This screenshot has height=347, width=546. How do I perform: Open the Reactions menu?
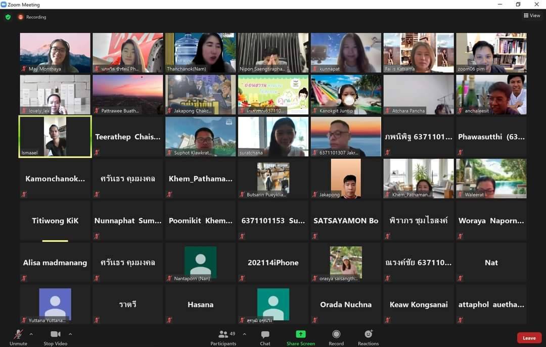click(368, 334)
